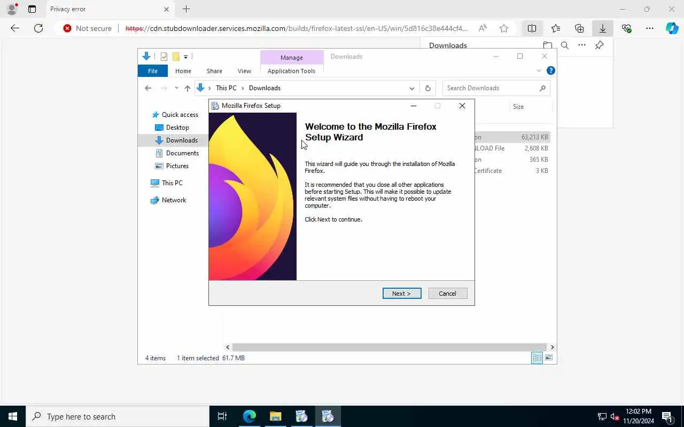Click Search Downloads field
Screen dimensions: 684x427
[496, 88]
